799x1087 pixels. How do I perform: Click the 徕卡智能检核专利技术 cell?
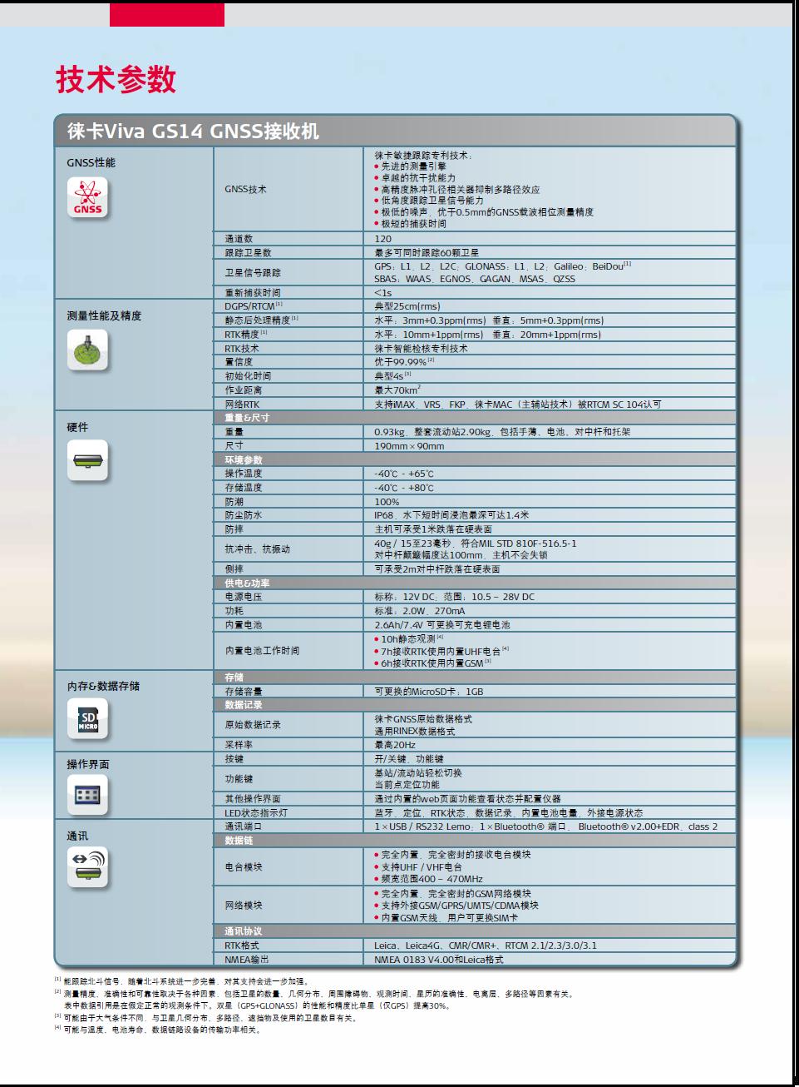click(550, 348)
